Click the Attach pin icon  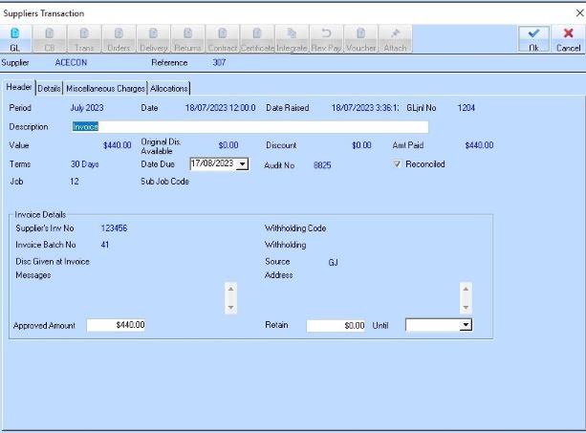(394, 38)
